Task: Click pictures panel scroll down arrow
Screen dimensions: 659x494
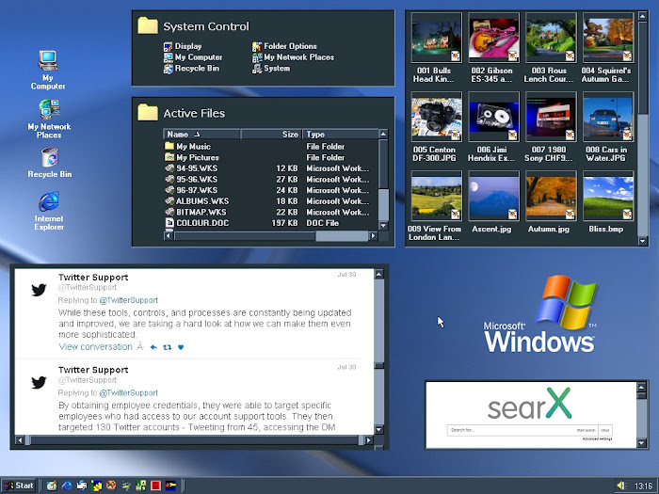Action: 642,241
